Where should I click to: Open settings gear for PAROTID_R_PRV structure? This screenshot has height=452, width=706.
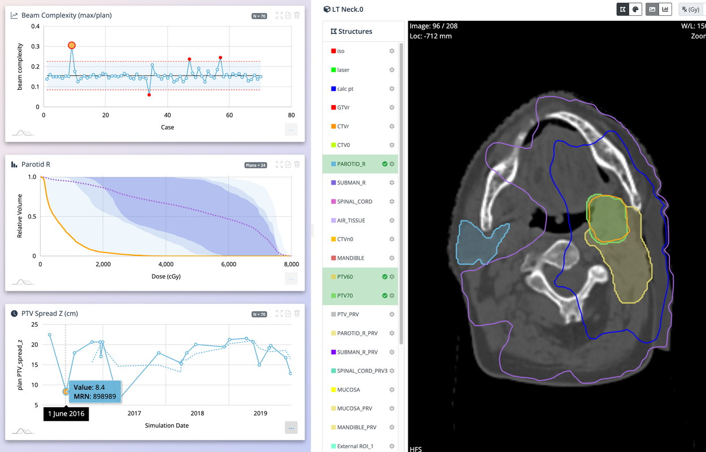392,333
